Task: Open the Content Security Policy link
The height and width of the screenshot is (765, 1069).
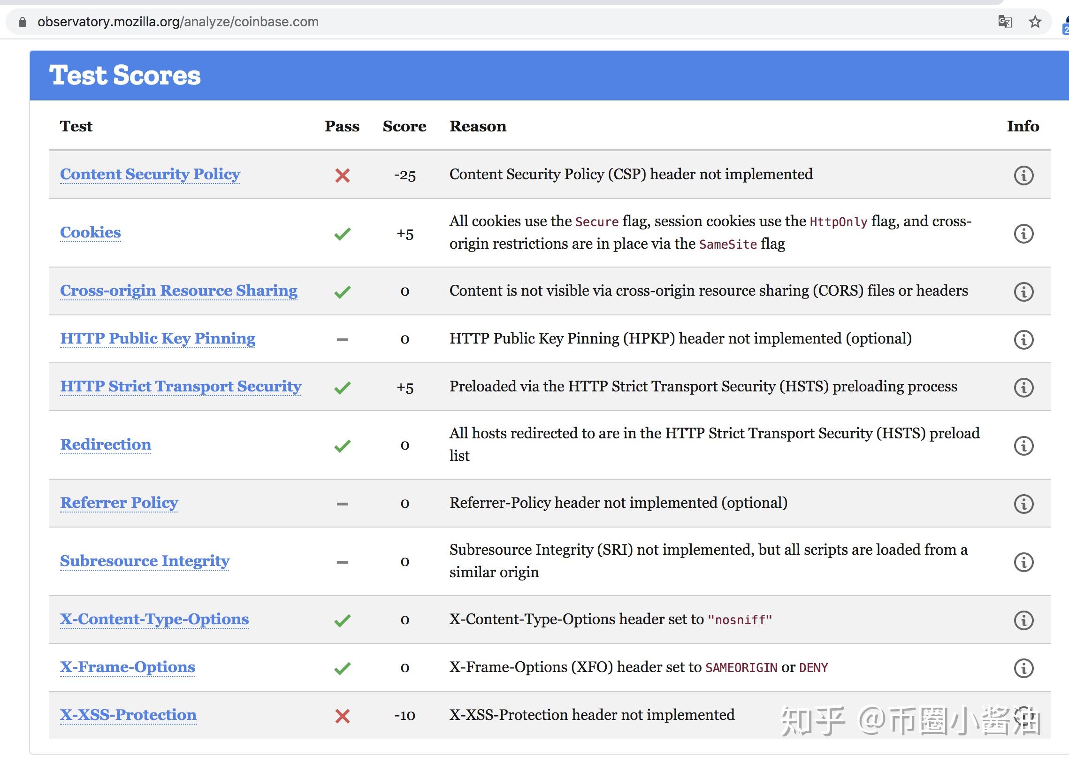Action: pos(150,174)
